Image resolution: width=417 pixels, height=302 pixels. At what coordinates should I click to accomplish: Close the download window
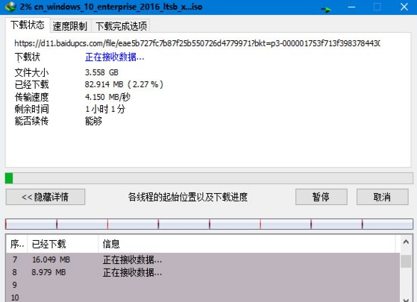tap(404, 7)
